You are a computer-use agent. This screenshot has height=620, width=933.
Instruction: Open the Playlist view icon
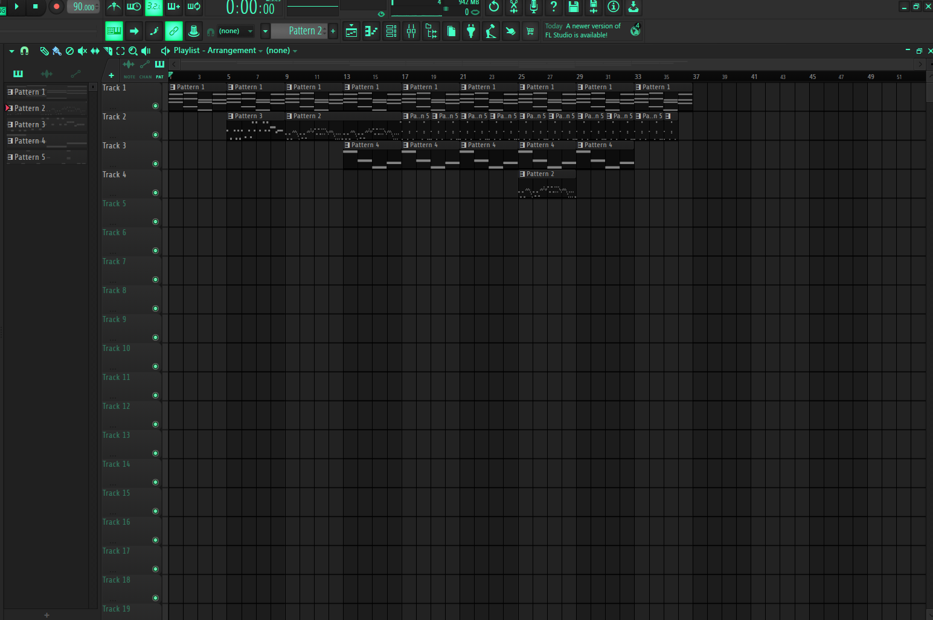pos(351,31)
